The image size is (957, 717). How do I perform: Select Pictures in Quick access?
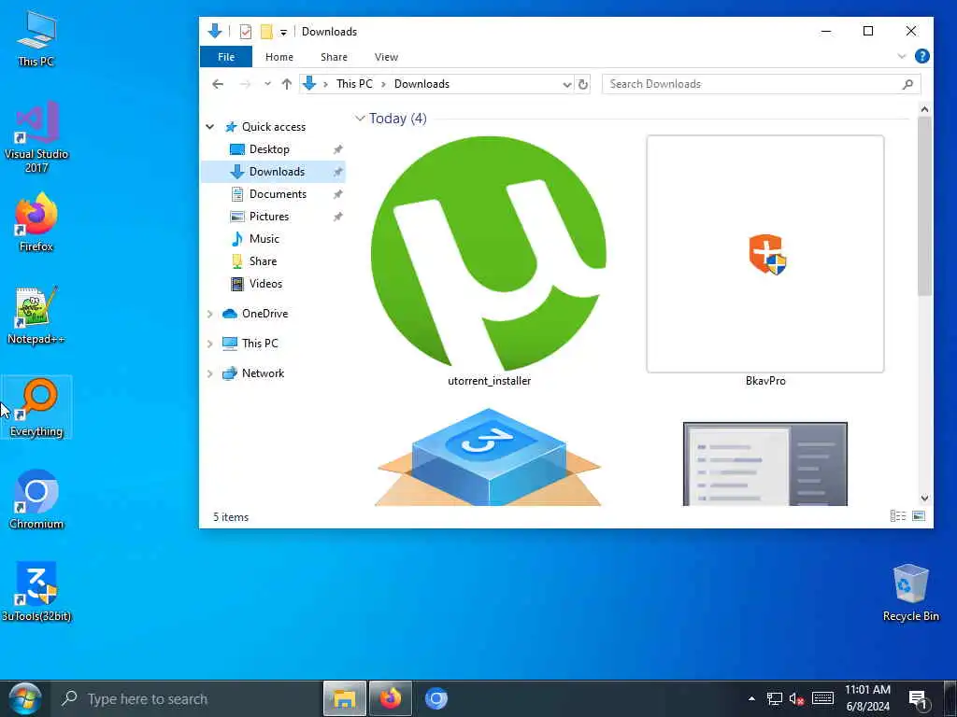[x=269, y=217]
